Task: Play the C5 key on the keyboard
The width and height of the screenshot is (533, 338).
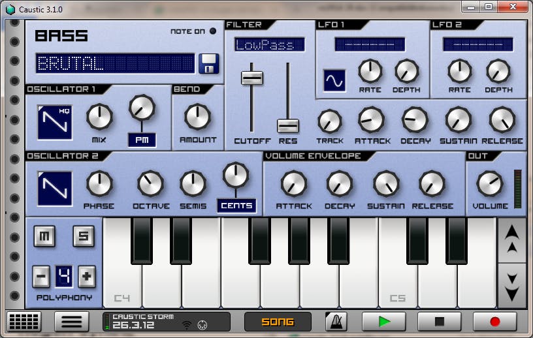Action: [x=398, y=287]
